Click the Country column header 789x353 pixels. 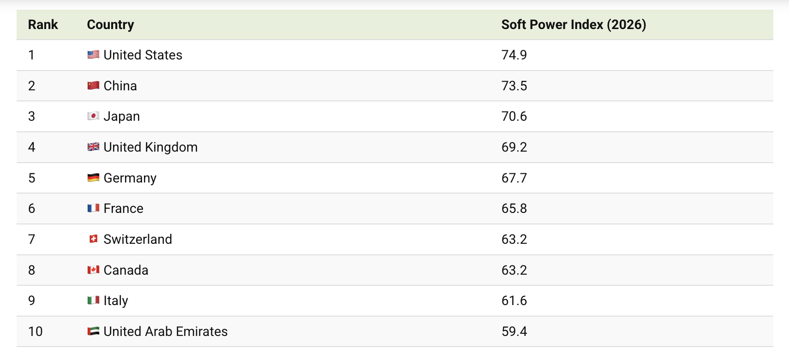110,25
